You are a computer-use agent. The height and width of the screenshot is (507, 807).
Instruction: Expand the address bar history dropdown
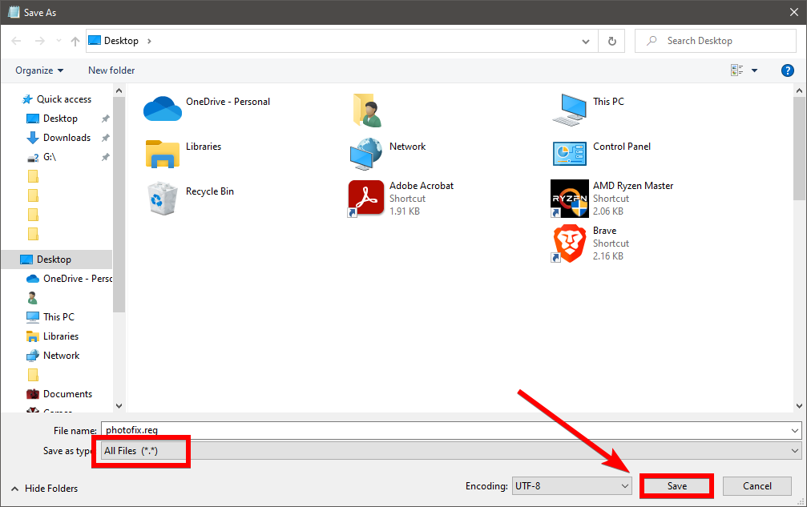coord(587,41)
